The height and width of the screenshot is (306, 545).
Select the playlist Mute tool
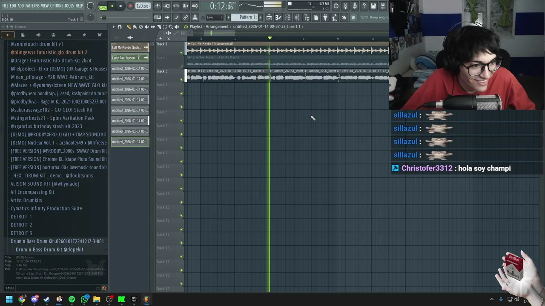coord(147,27)
